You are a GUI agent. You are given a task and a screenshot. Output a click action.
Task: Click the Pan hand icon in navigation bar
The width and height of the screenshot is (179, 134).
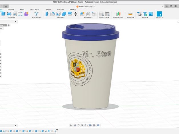(79, 125)
